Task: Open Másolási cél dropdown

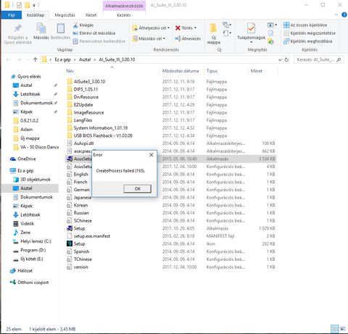Action: click(149, 38)
